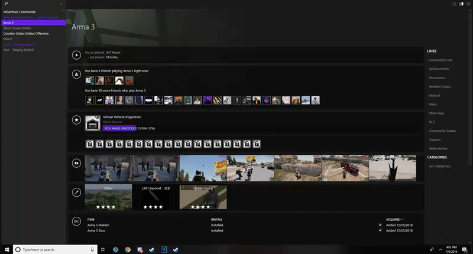
Task: Click the taskbar clock showing 4:01 PM
Action: point(451,249)
